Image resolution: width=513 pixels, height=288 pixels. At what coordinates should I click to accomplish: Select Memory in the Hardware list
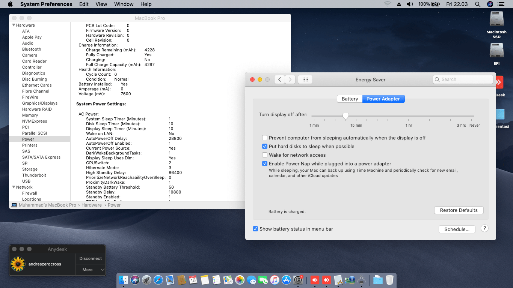(30, 115)
